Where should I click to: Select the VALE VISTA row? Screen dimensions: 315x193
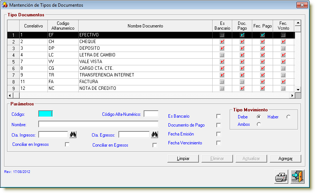151,62
